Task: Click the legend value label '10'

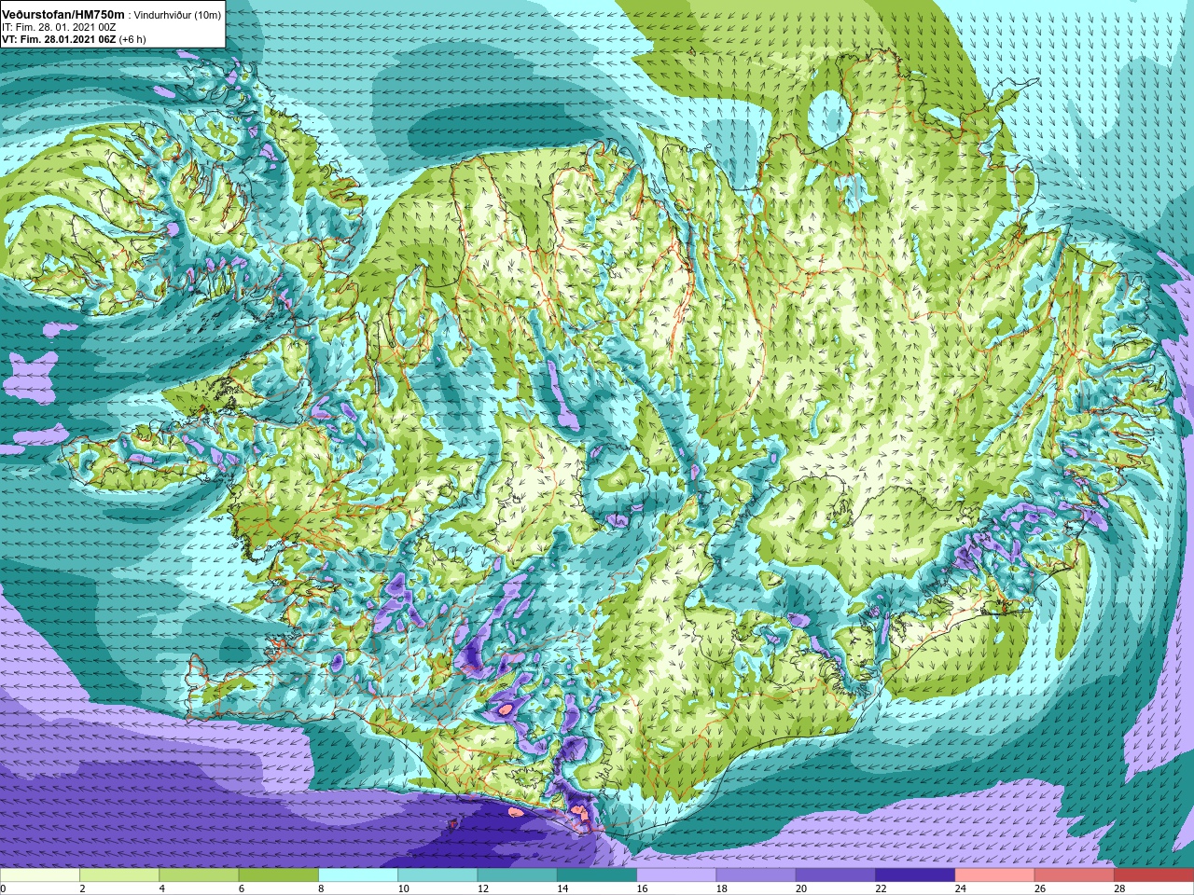Action: coord(403,888)
